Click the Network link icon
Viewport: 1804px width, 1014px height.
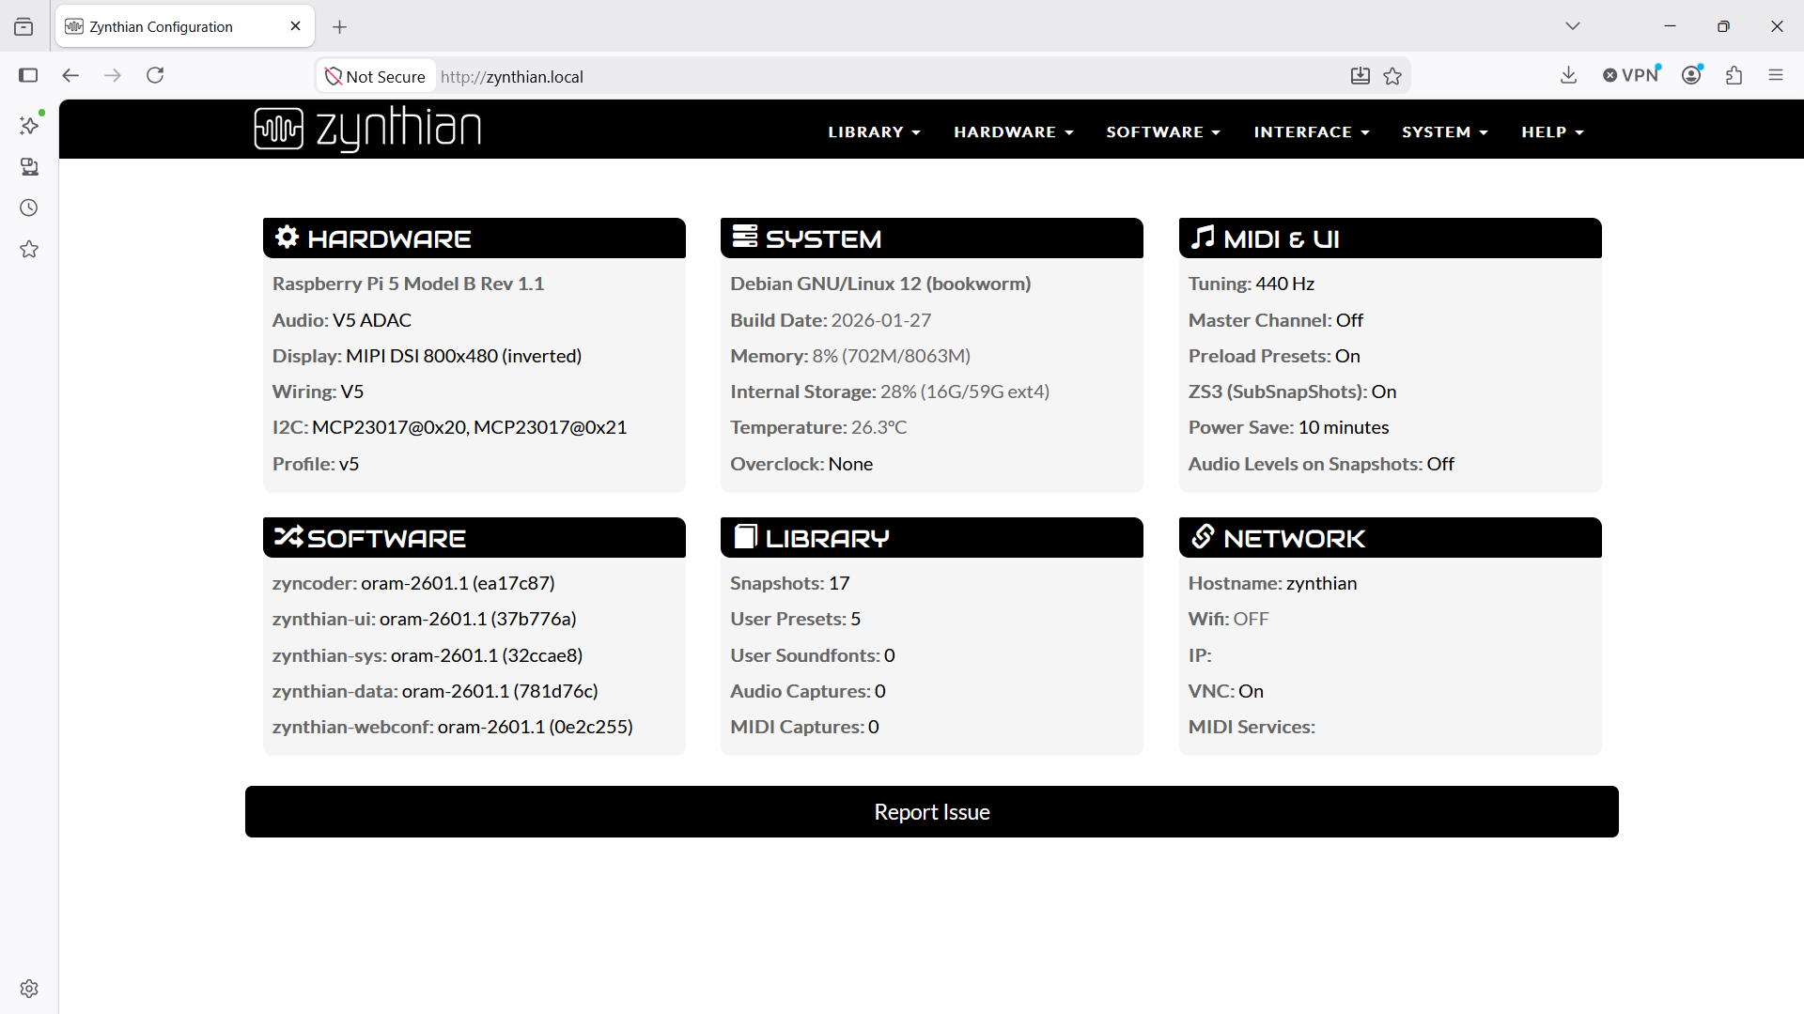click(x=1203, y=536)
